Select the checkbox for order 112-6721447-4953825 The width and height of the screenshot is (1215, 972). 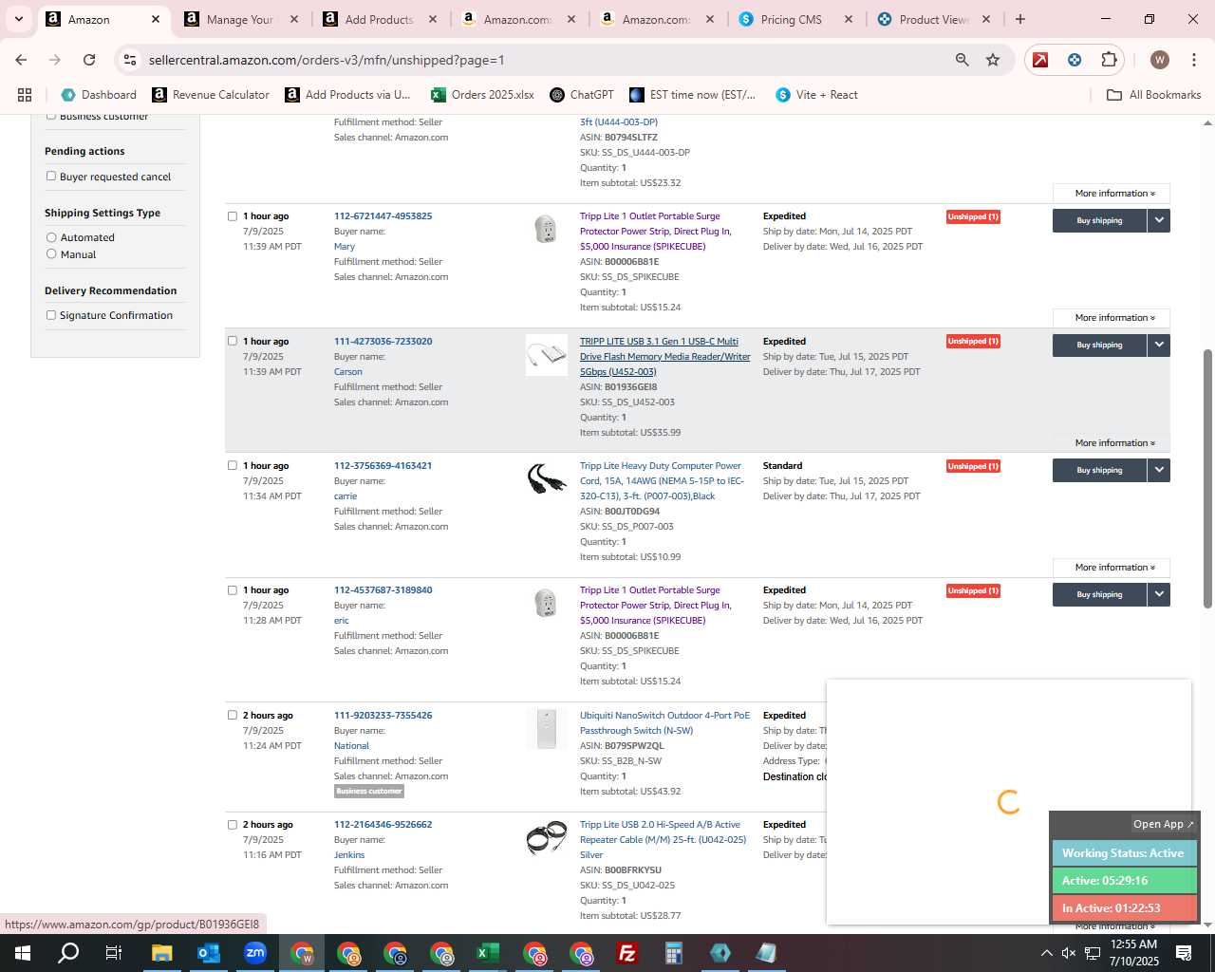(232, 215)
